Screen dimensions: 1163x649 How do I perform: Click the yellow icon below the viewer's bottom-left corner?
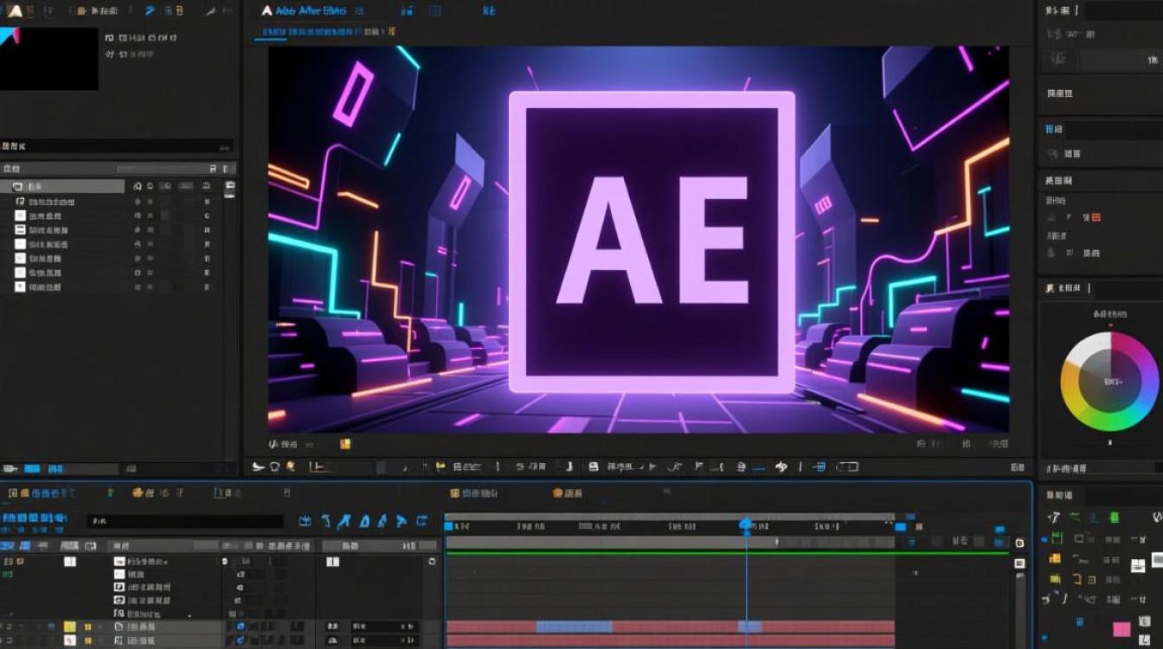(345, 444)
